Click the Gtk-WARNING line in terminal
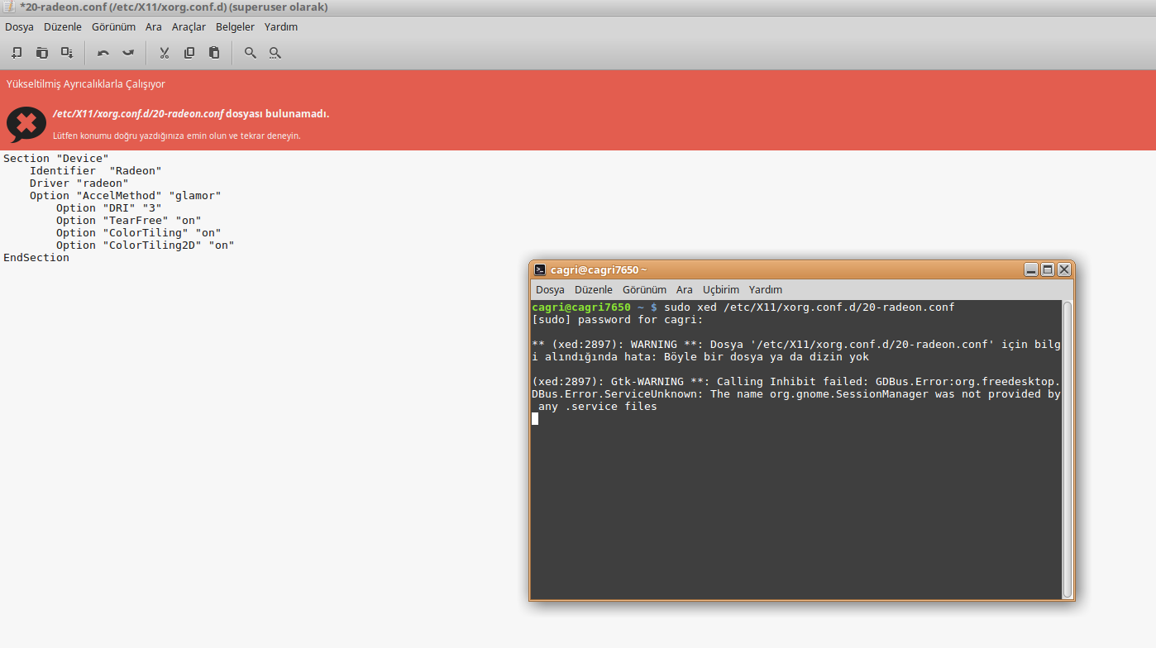Image resolution: width=1156 pixels, height=648 pixels. point(796,394)
